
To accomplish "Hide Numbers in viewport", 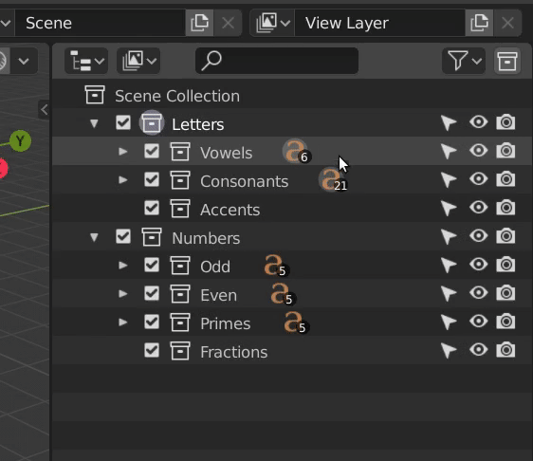I will [x=479, y=236].
